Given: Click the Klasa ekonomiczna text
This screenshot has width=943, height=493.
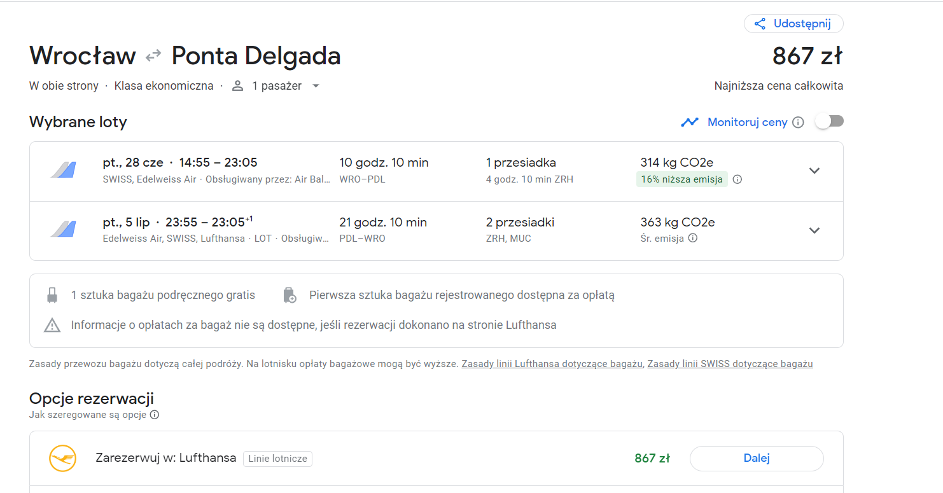Looking at the screenshot, I should tap(164, 86).
